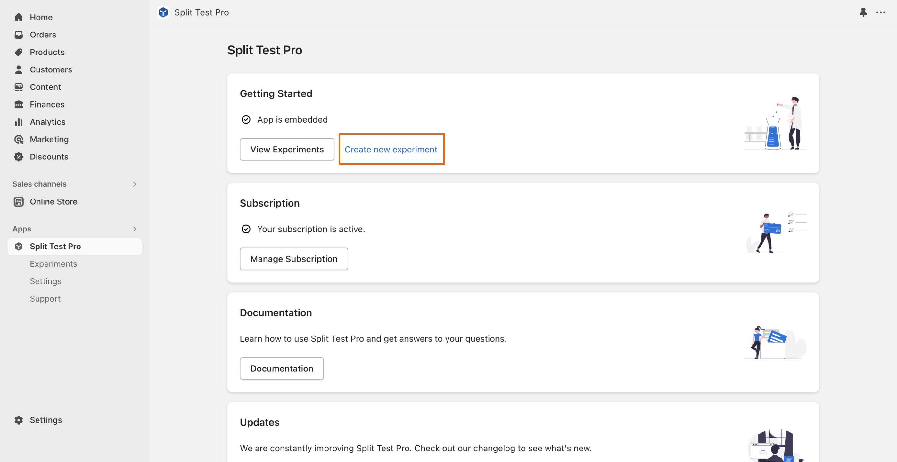Click Create new experiment link
897x462 pixels.
391,149
